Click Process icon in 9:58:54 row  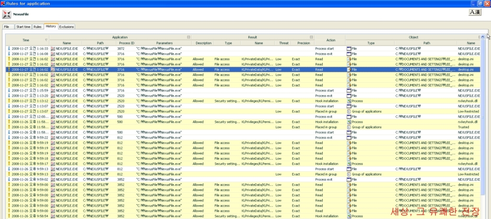point(349,216)
